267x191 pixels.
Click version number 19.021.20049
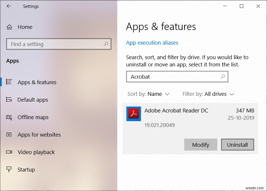tap(160, 125)
